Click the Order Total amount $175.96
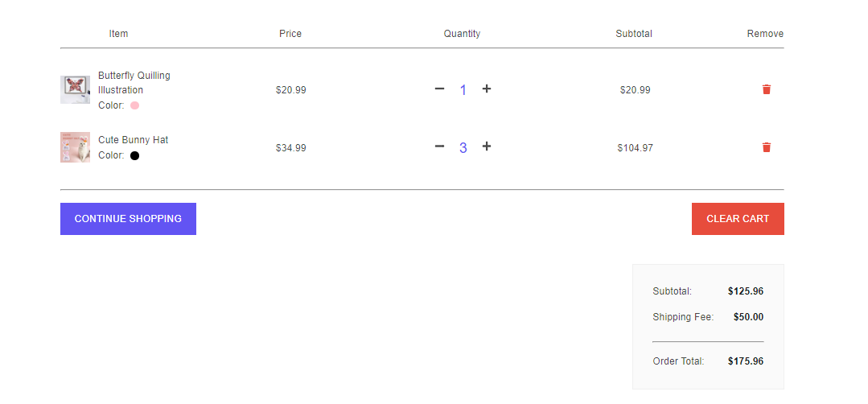Screen dimensions: 868x404 click(746, 361)
